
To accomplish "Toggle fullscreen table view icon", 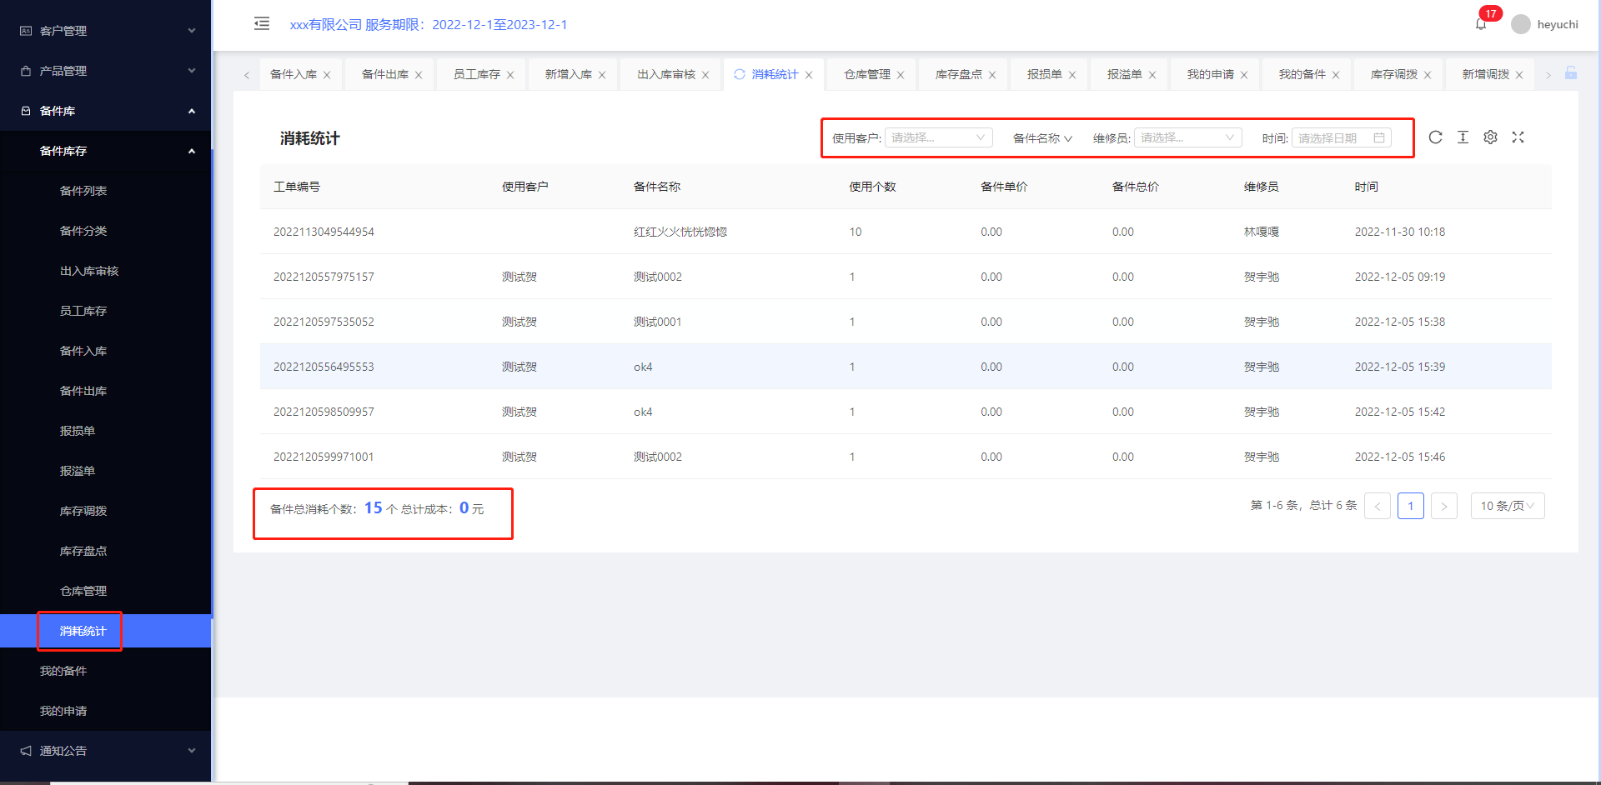I will pyautogui.click(x=1518, y=137).
